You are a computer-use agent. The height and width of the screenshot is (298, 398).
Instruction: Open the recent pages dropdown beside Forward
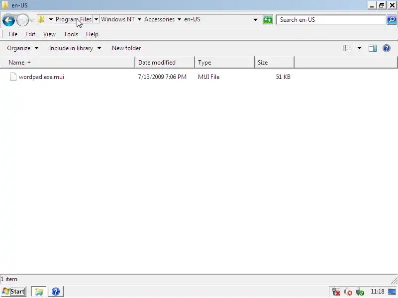tap(32, 20)
